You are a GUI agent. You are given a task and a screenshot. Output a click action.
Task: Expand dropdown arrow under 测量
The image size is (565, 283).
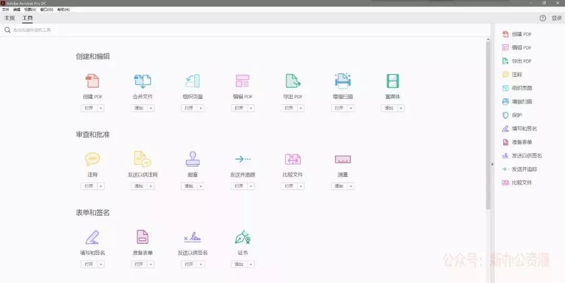tap(351, 186)
